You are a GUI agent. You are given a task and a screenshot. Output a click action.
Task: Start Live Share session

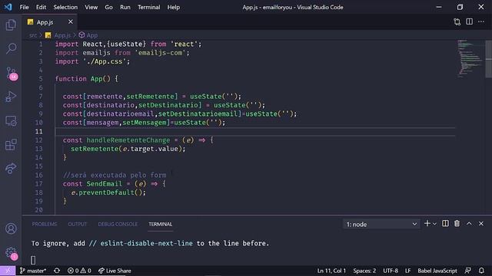tap(115, 271)
